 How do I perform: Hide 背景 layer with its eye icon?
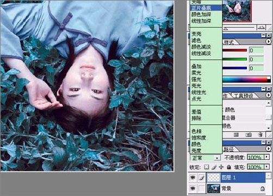click(193, 188)
